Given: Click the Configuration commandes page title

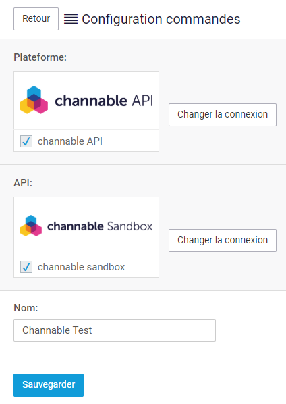Looking at the screenshot, I should tap(161, 19).
